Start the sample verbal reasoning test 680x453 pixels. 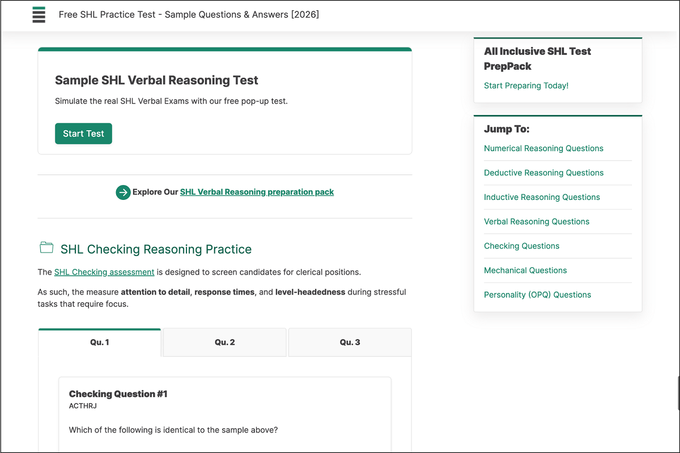tap(83, 134)
